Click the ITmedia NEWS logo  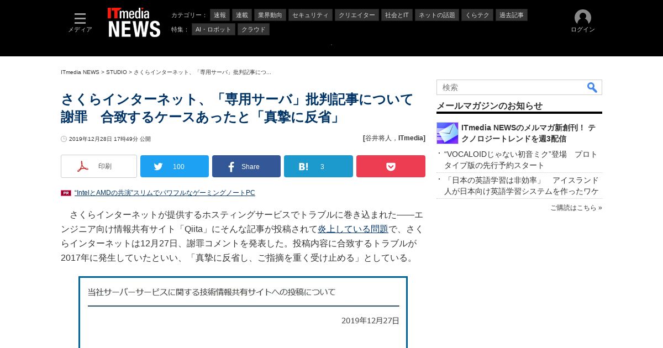click(x=134, y=23)
